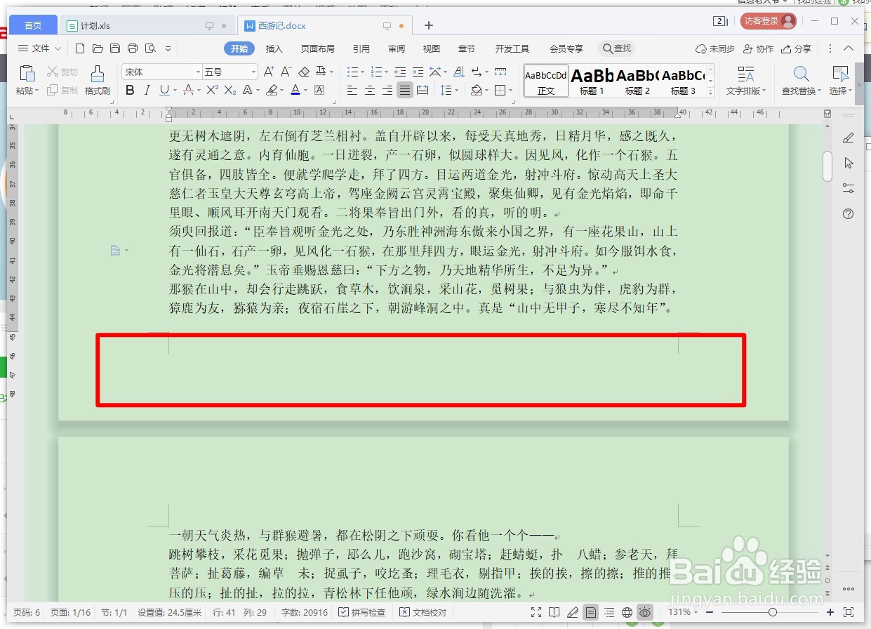
Task: Align text right
Action: point(387,90)
